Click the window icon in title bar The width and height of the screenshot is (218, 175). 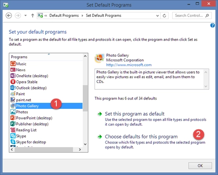pos(6,5)
